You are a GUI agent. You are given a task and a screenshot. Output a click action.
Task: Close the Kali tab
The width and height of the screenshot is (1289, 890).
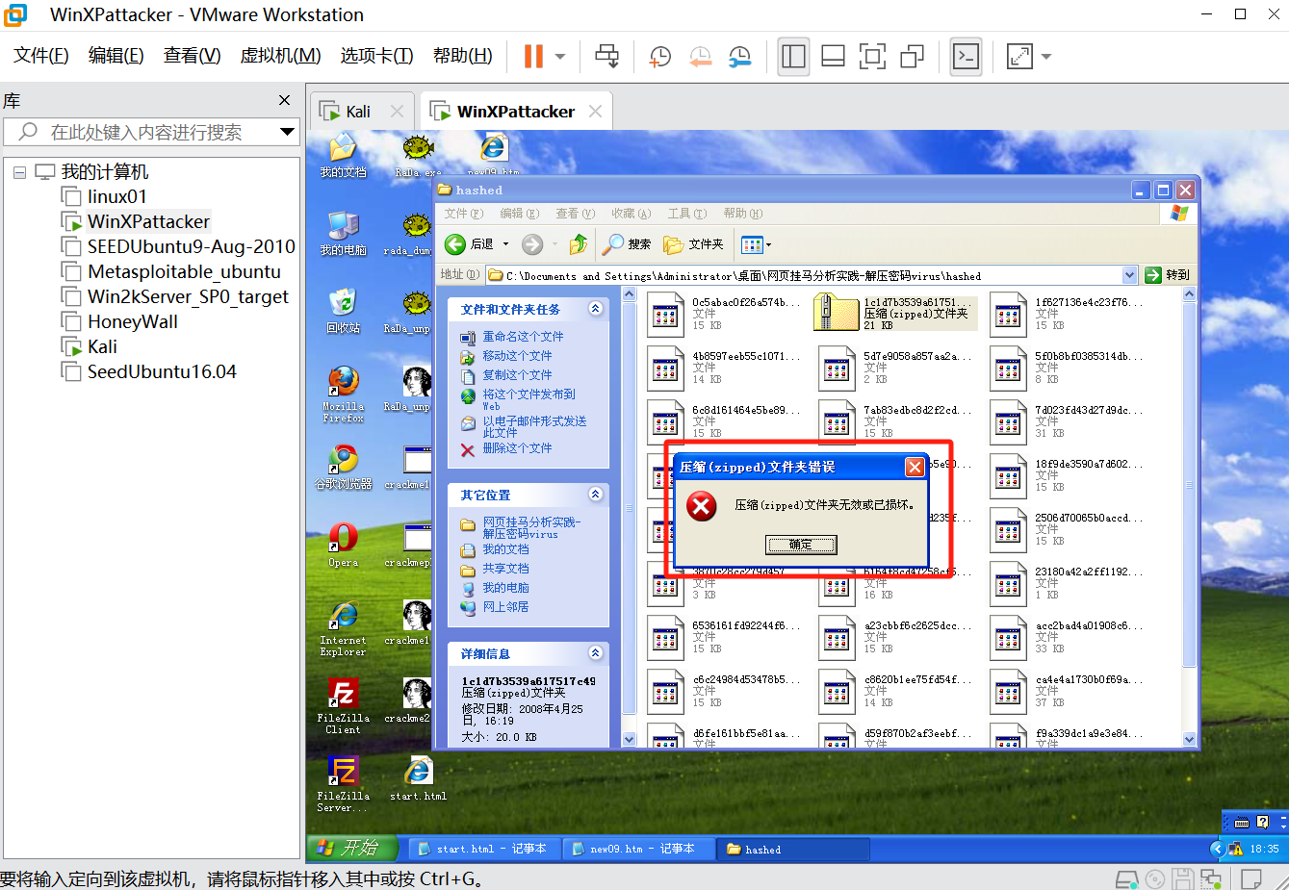pyautogui.click(x=397, y=112)
